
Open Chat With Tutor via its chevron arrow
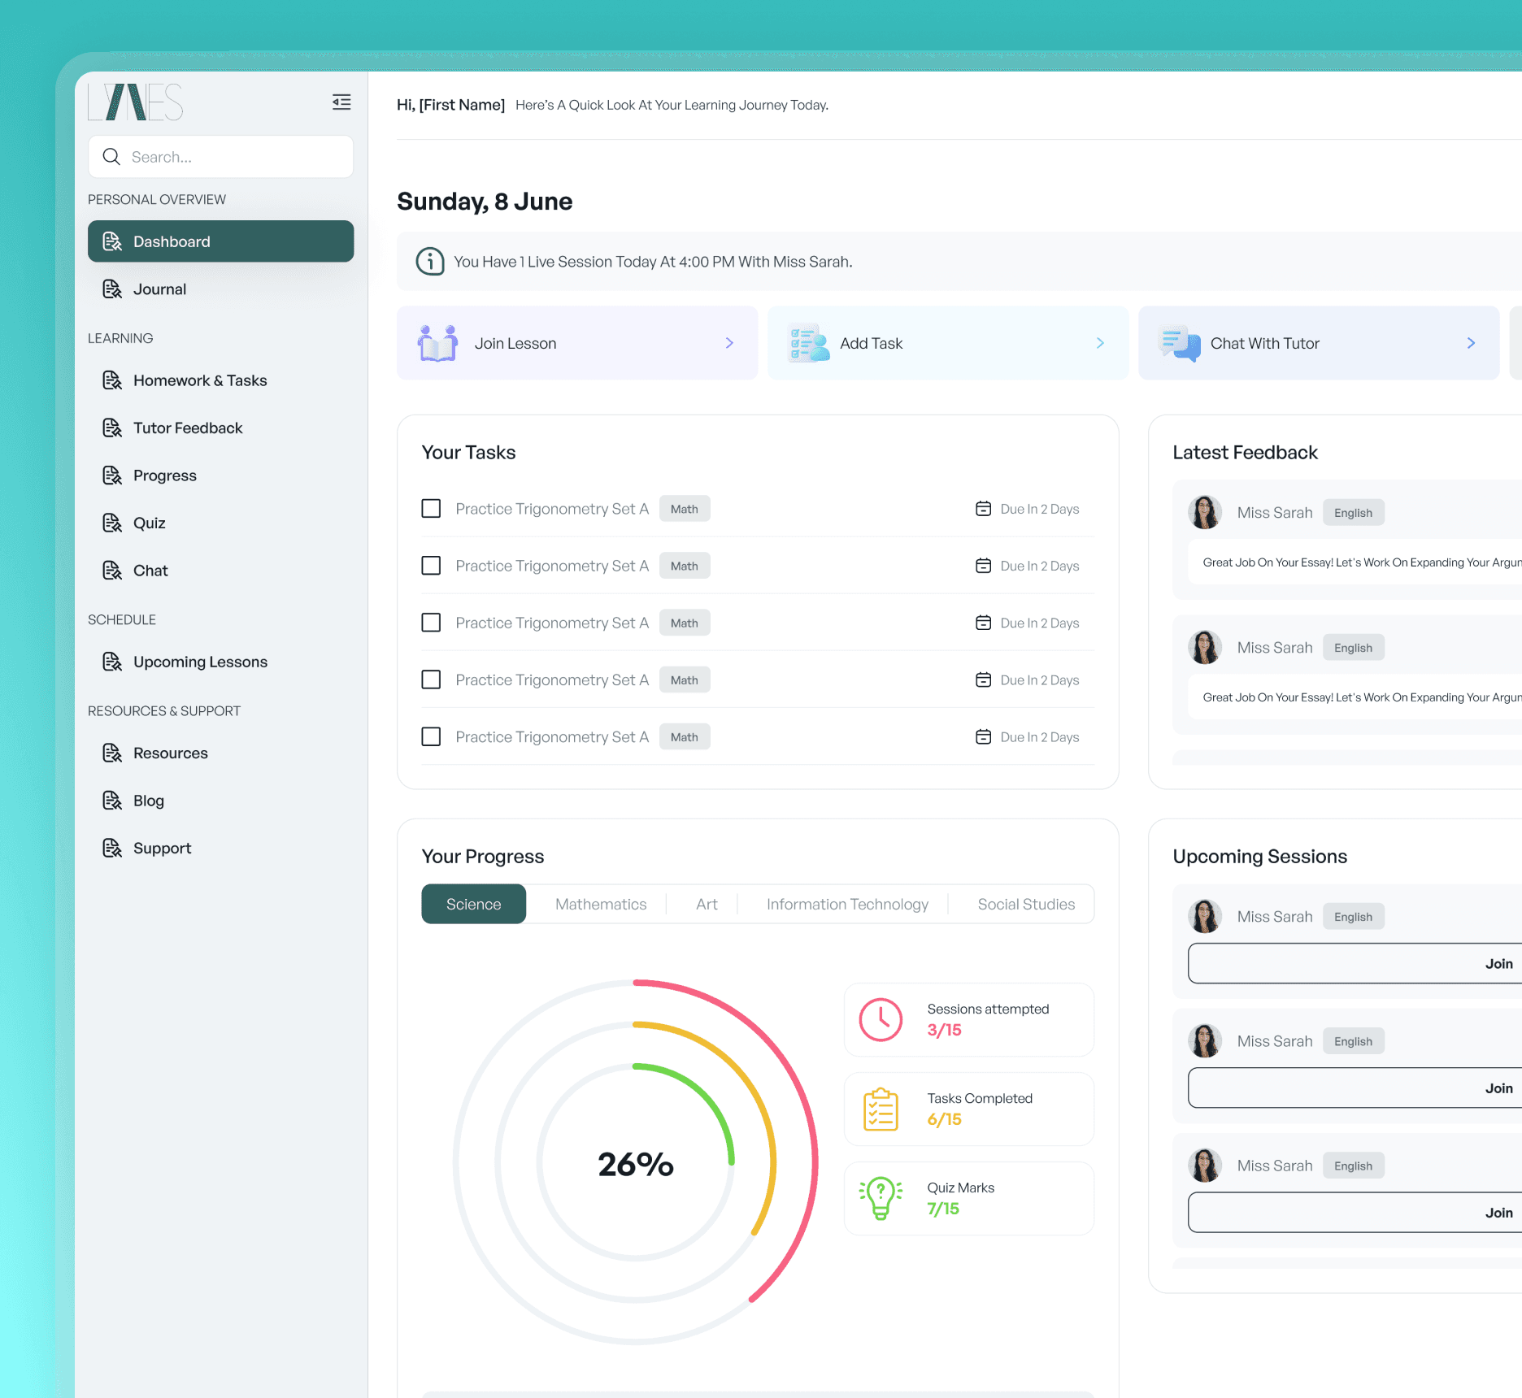pyautogui.click(x=1471, y=343)
